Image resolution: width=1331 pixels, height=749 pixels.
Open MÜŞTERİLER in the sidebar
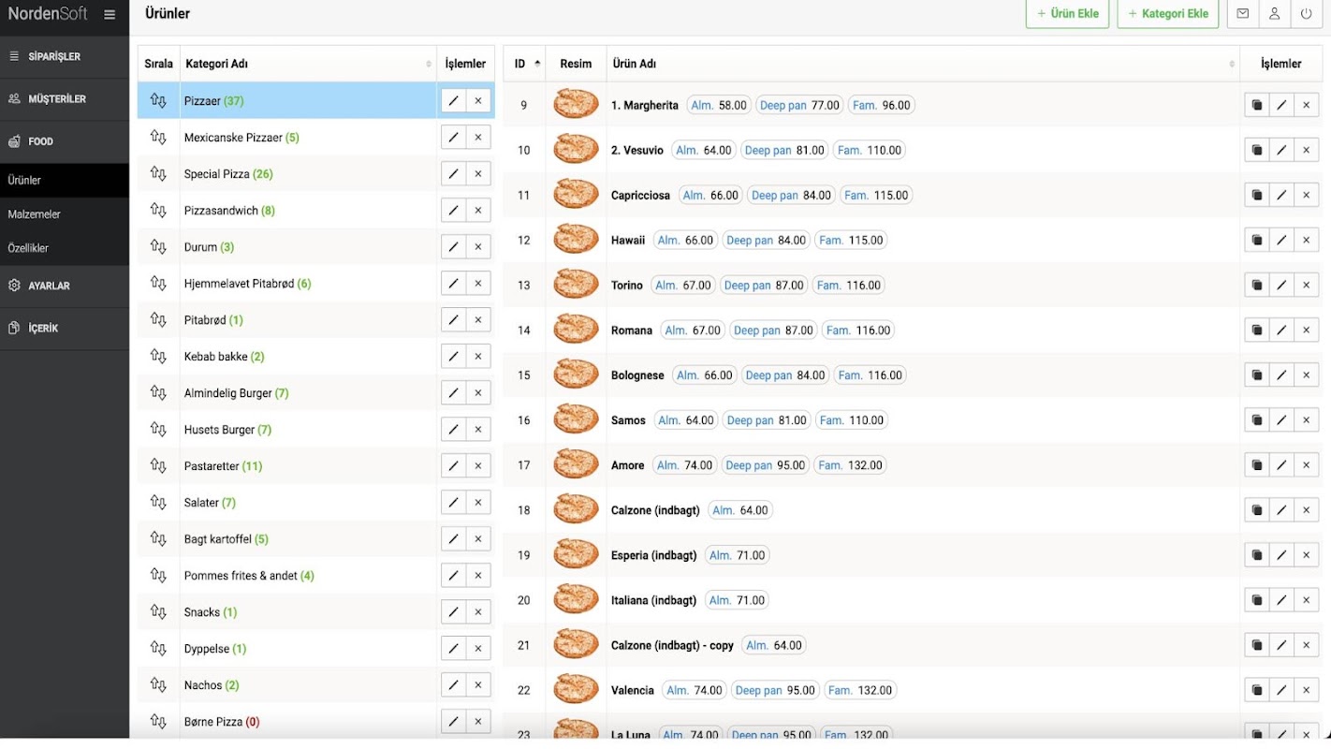click(65, 99)
